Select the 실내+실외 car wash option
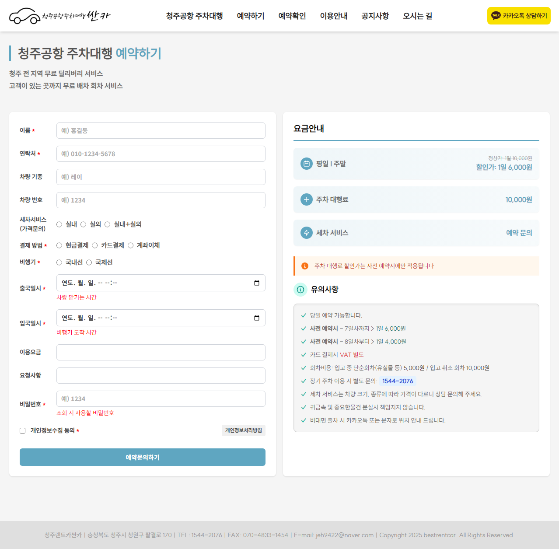This screenshot has width=559, height=556. (x=108, y=224)
